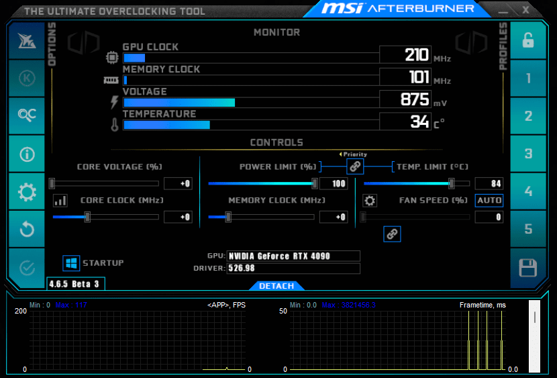This screenshot has height=378, width=557.
Task: Apply settings with the checkmark icon
Action: click(27, 267)
